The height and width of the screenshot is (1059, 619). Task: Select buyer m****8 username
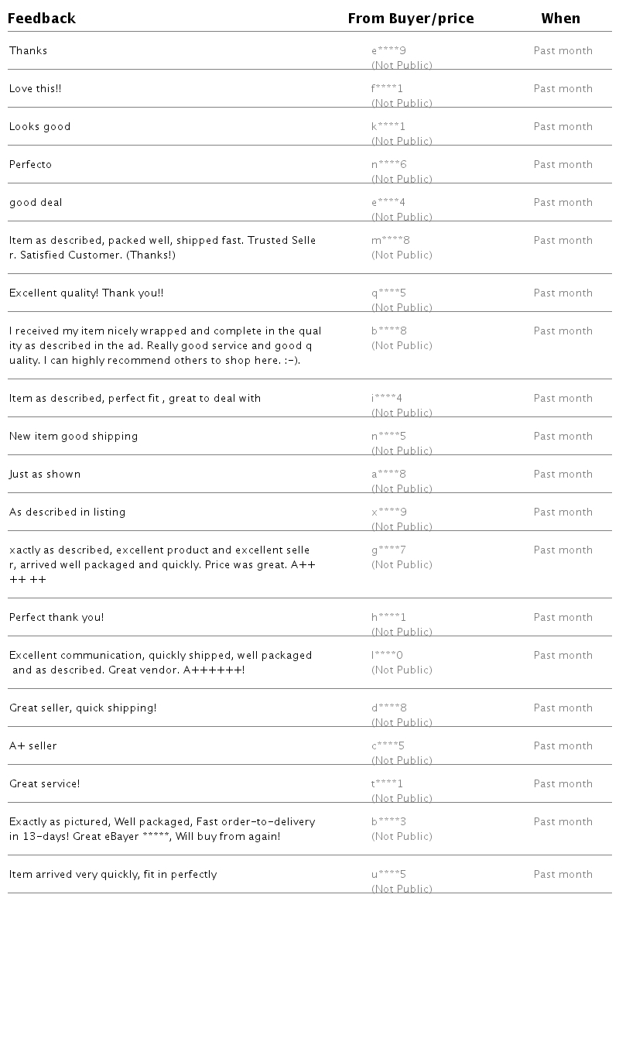pyautogui.click(x=391, y=241)
